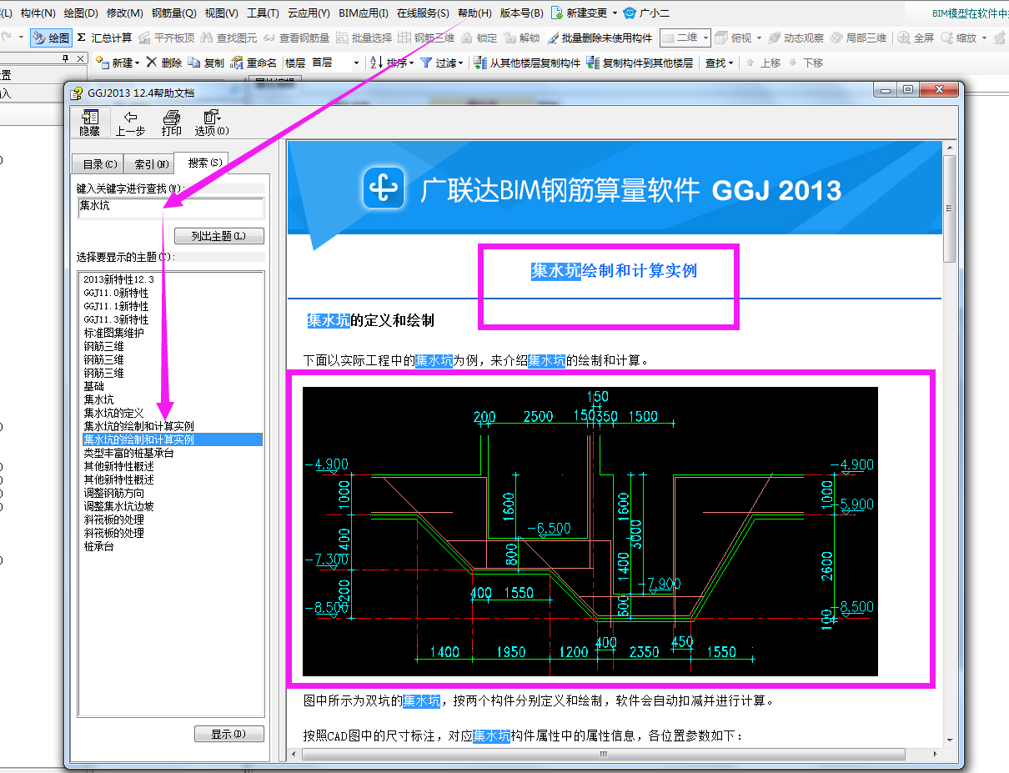Select topic 2013新特性12.3
The image size is (1009, 773).
[x=119, y=279]
